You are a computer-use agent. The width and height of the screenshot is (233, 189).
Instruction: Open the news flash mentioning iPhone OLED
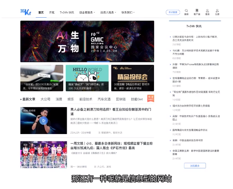point(196,66)
